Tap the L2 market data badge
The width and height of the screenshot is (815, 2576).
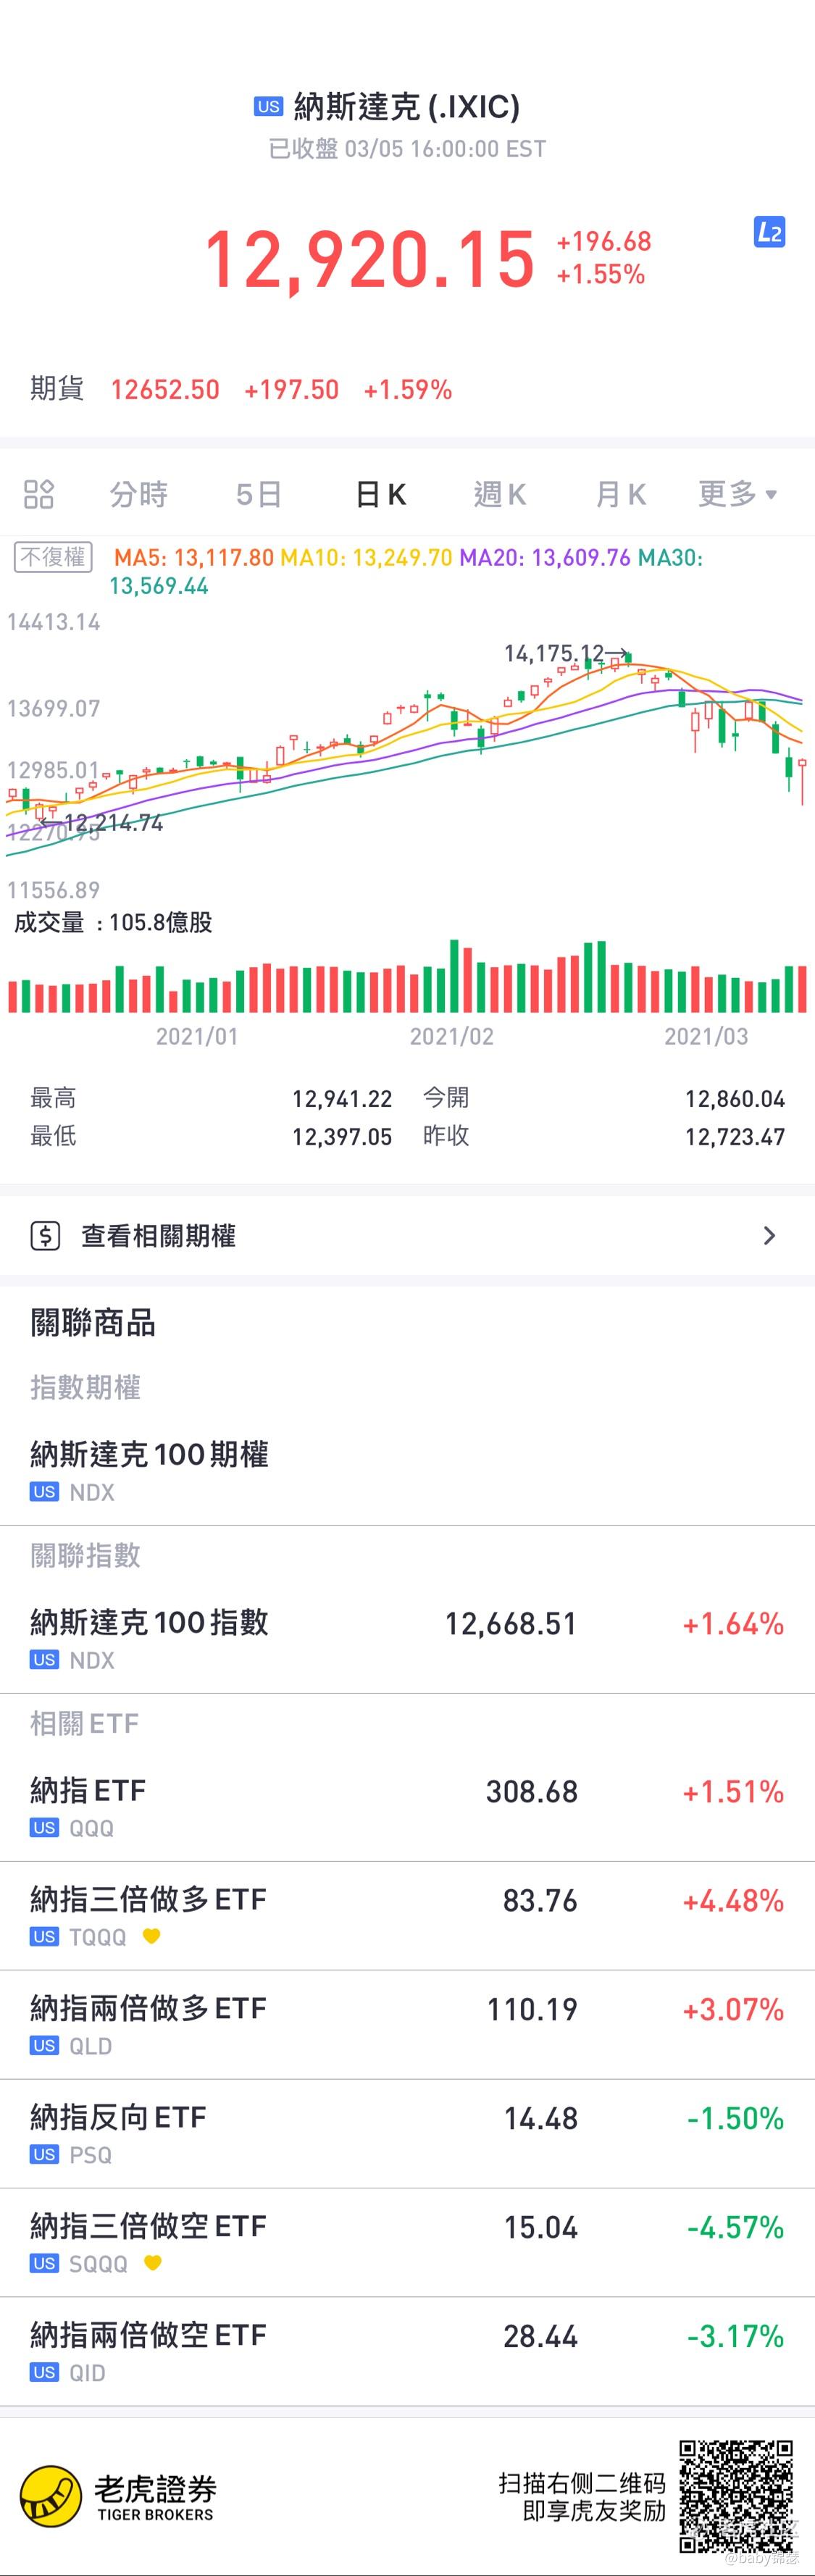[x=769, y=232]
